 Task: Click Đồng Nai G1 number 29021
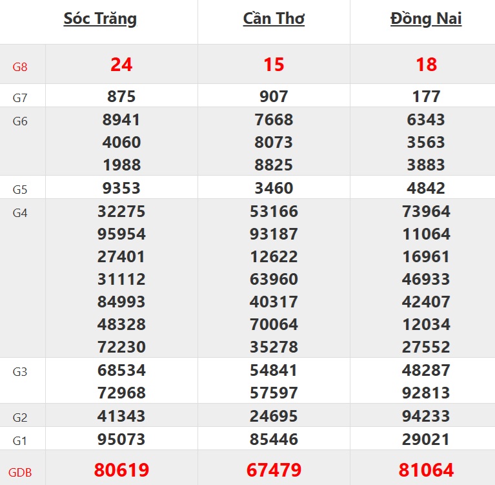(426, 440)
